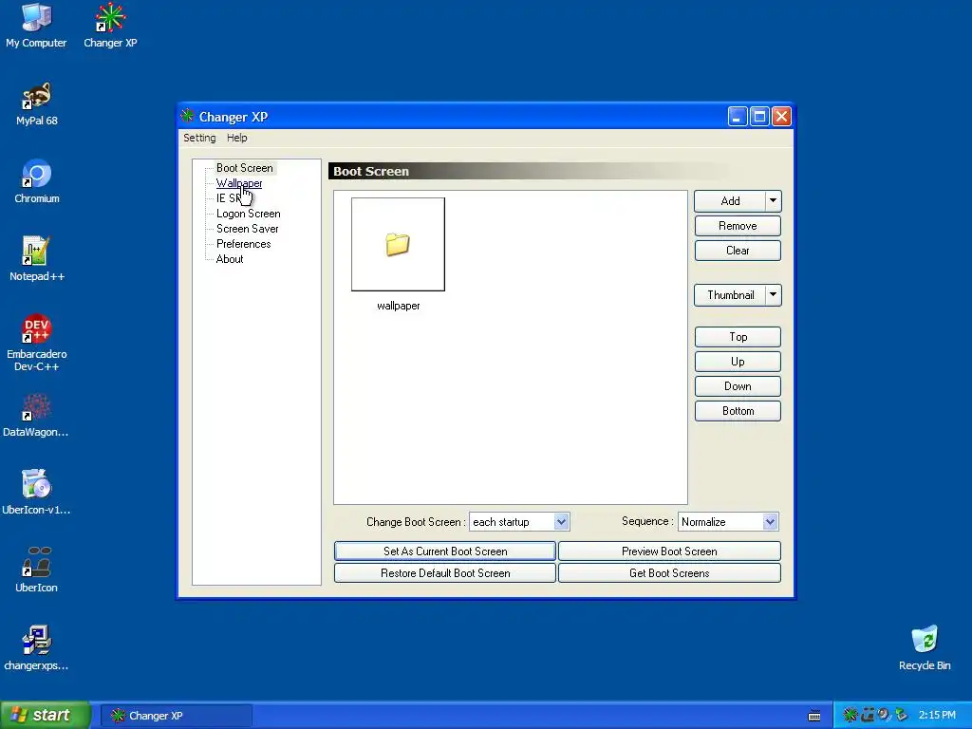
Task: Open the My Computer desktop icon
Action: [36, 25]
